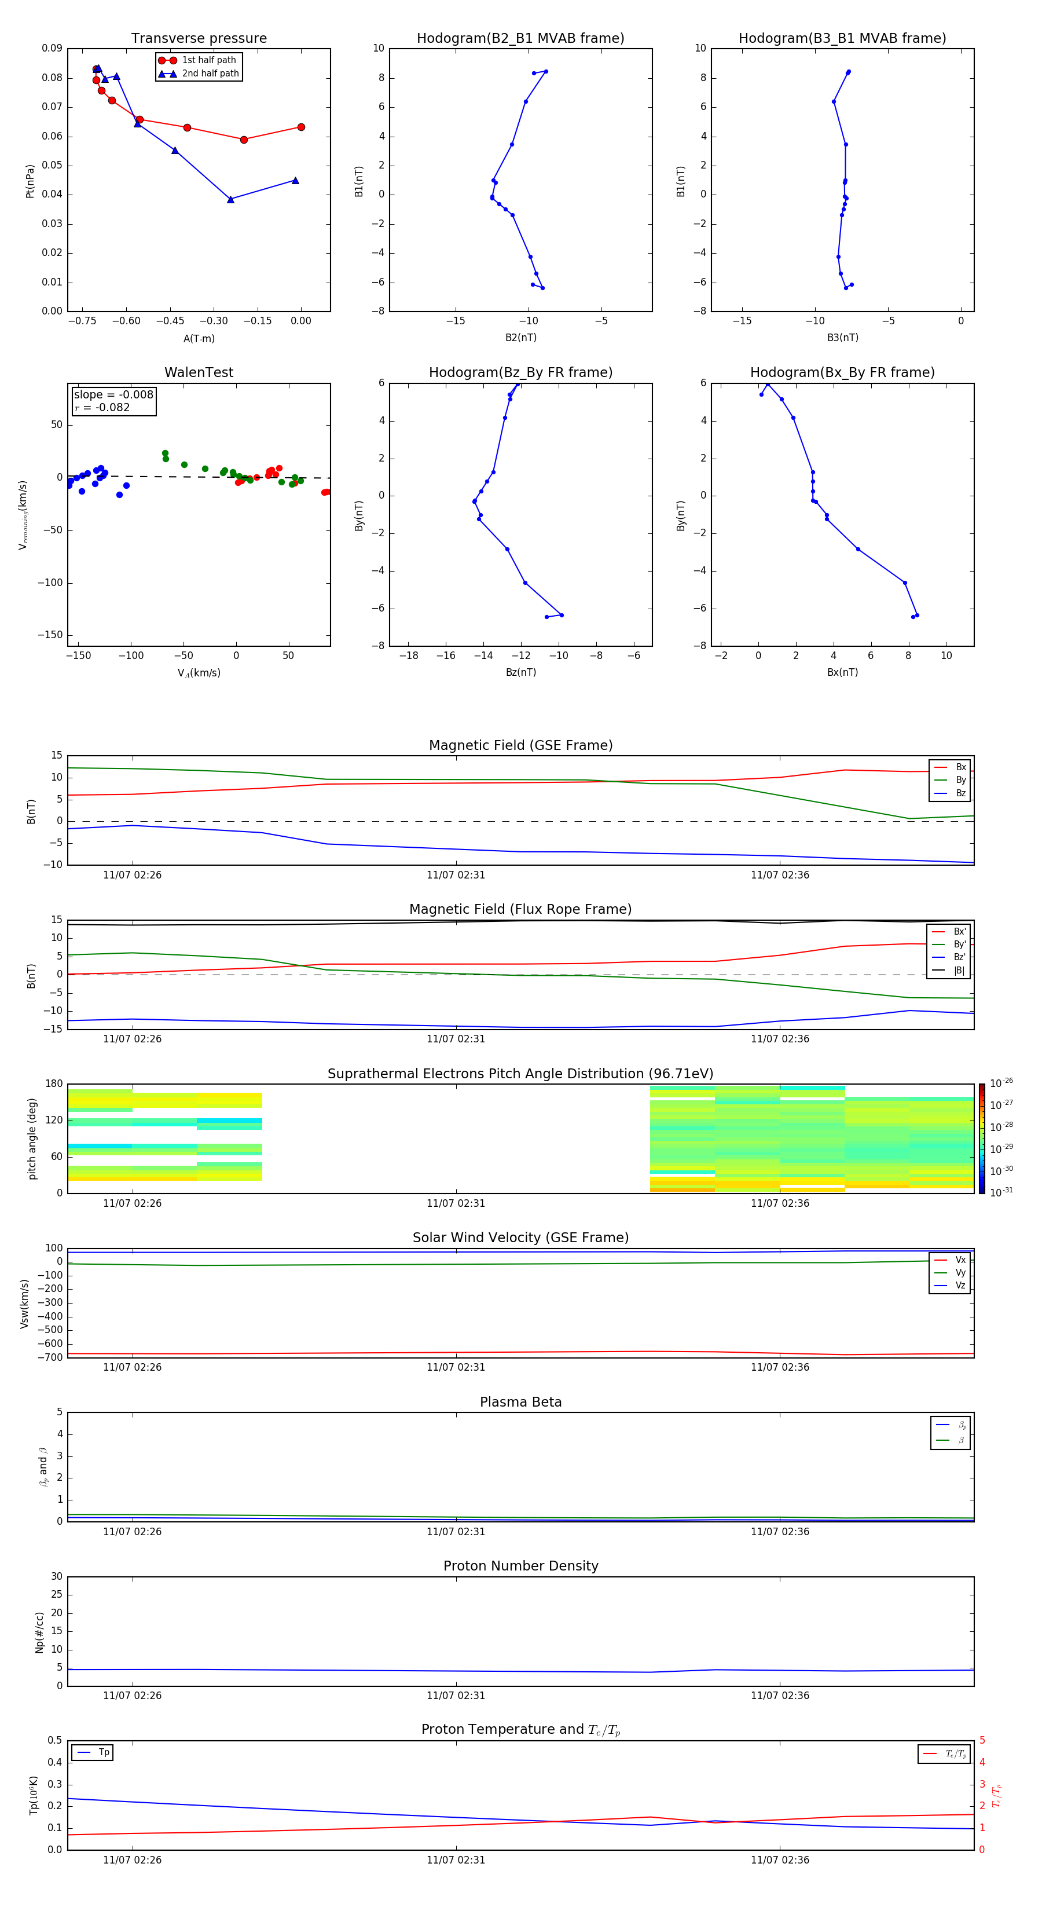Image resolution: width=1042 pixels, height=1911 pixels.
Task: Click the 'WalenTest' plot title
Action: coord(199,372)
